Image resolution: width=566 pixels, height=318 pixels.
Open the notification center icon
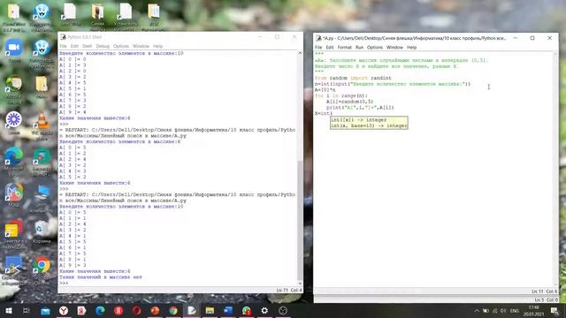point(555,310)
